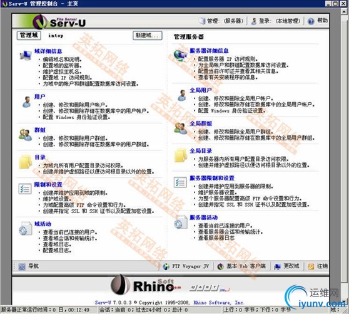Click the manage server icon in header
This screenshot has height=314, width=349.
tap(202, 21)
